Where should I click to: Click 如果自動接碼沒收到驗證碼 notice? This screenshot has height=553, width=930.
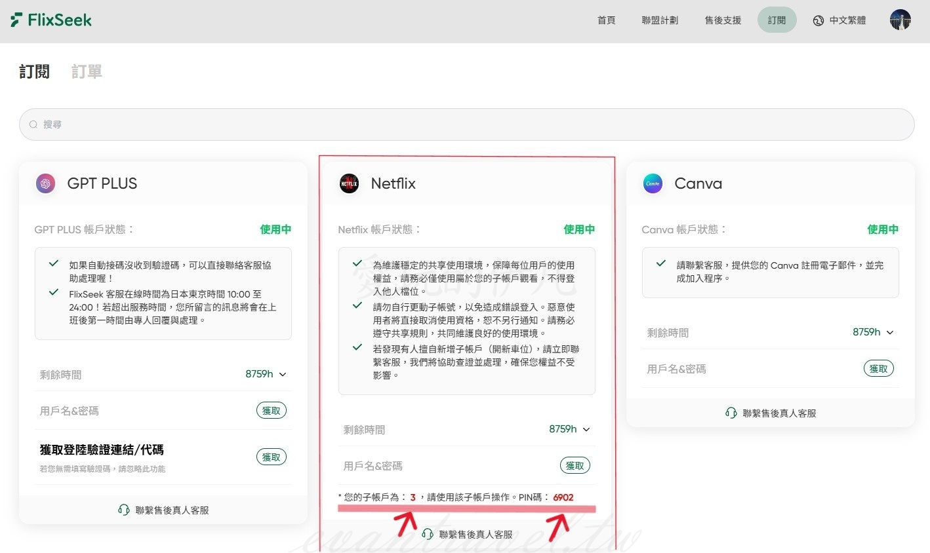tap(170, 272)
